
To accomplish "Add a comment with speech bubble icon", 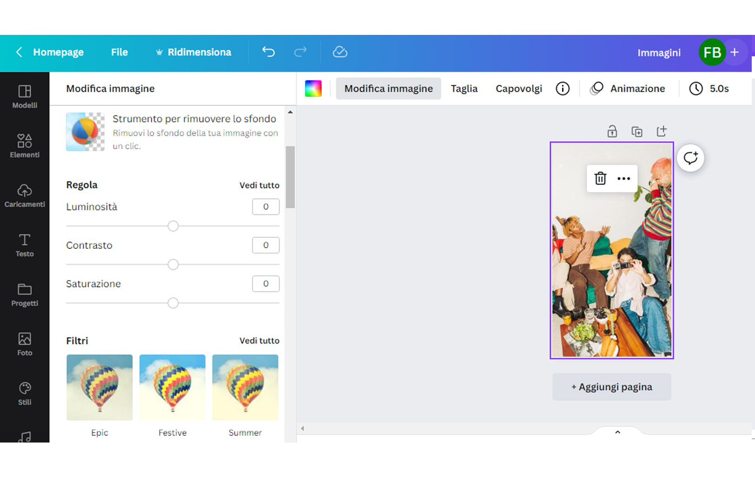I will click(690, 158).
